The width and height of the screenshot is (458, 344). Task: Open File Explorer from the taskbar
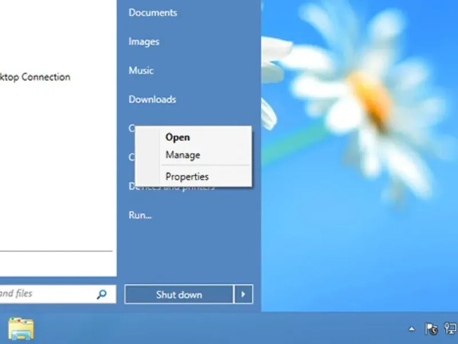coord(21,329)
